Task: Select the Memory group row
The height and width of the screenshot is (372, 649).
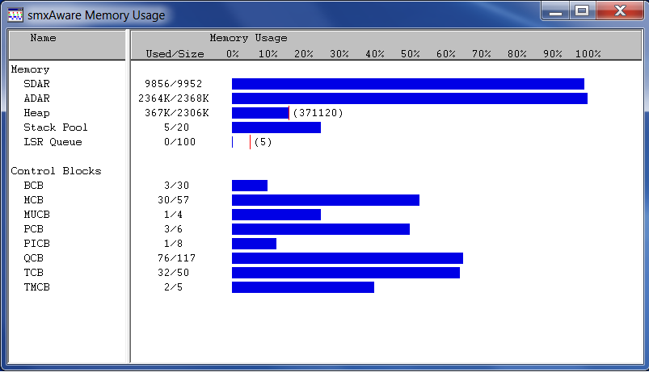Action: pyautogui.click(x=30, y=69)
